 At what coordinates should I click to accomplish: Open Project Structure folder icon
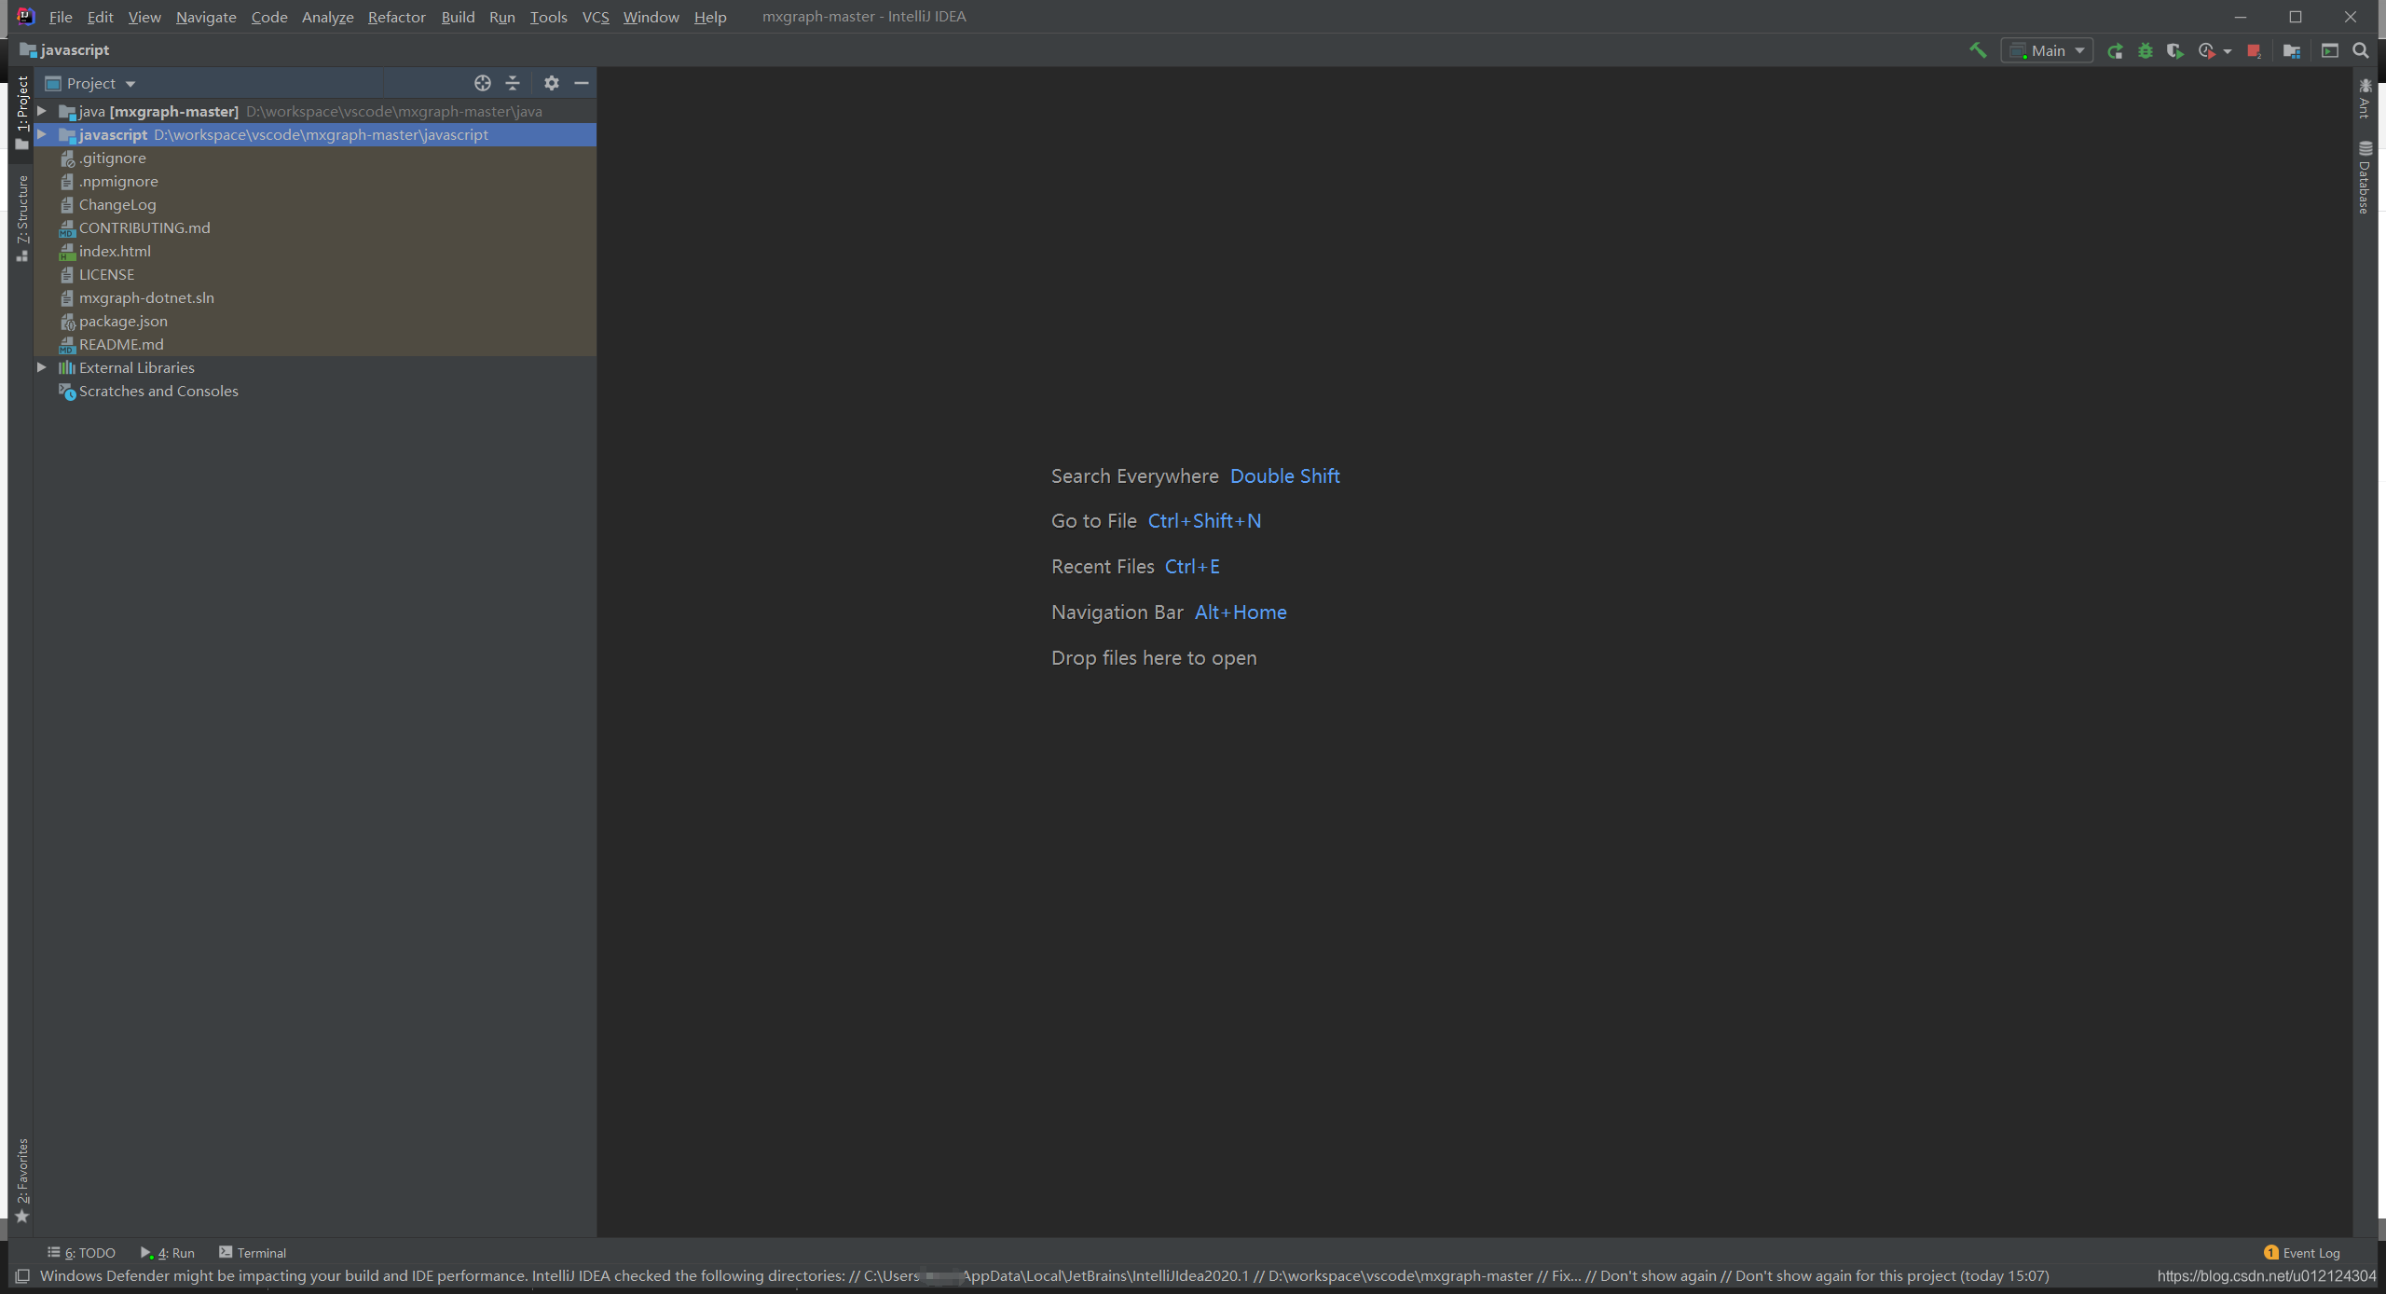pyautogui.click(x=2291, y=51)
